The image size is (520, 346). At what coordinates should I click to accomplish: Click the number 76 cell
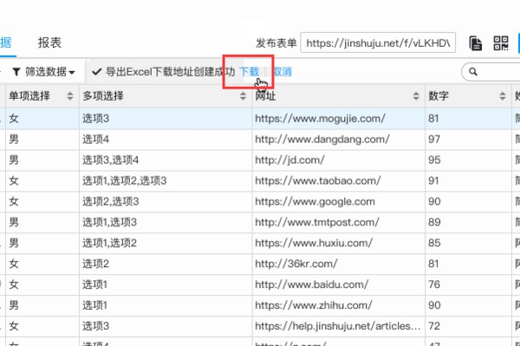click(468, 284)
